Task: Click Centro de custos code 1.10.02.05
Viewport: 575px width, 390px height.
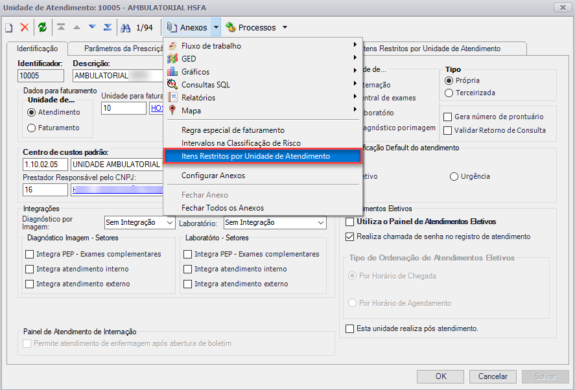Action: tap(45, 165)
